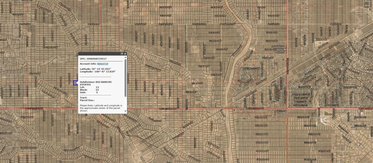373x163 pixels.
Task: Select the blue highlighted parcel on map
Action: click(75, 83)
